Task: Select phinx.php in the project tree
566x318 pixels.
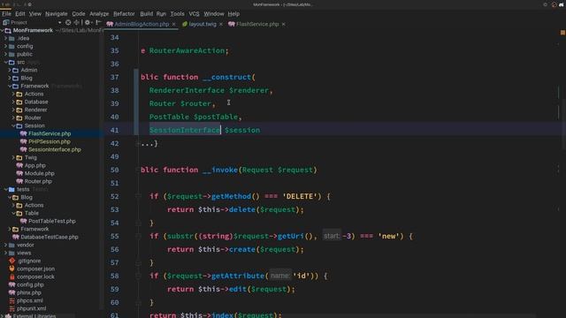Action: (x=29, y=292)
